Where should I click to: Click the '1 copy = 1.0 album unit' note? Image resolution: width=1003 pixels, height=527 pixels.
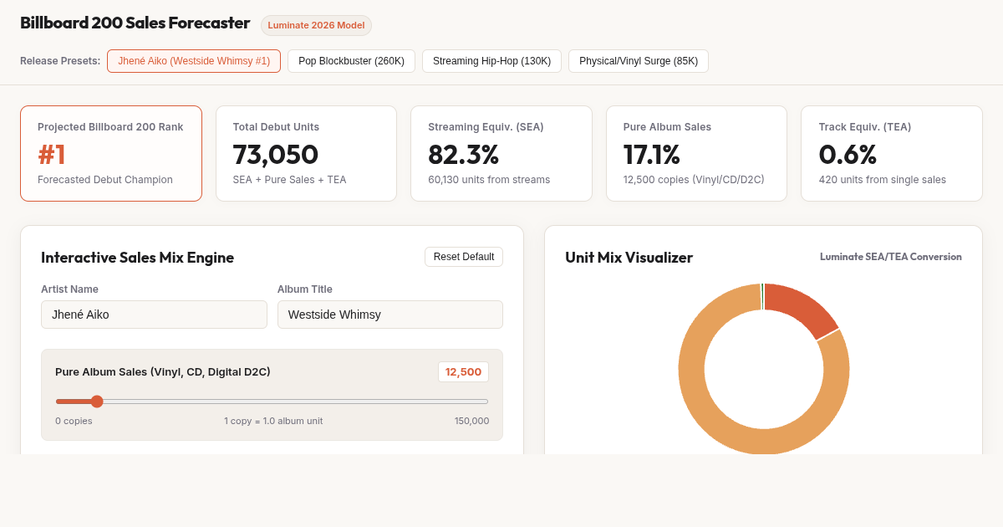click(273, 421)
